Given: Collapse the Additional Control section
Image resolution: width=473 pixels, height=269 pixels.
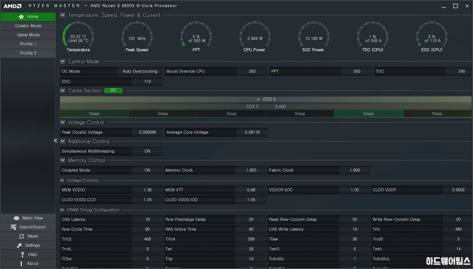Looking at the screenshot, I should coord(62,141).
